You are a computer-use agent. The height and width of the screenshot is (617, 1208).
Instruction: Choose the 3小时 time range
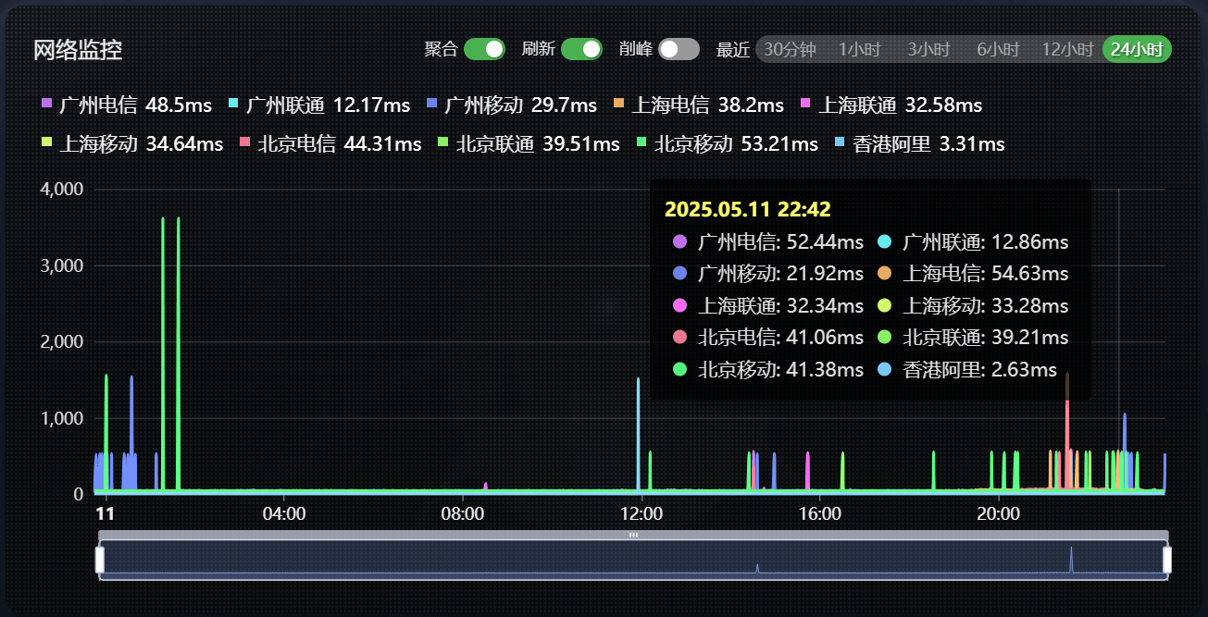[928, 49]
